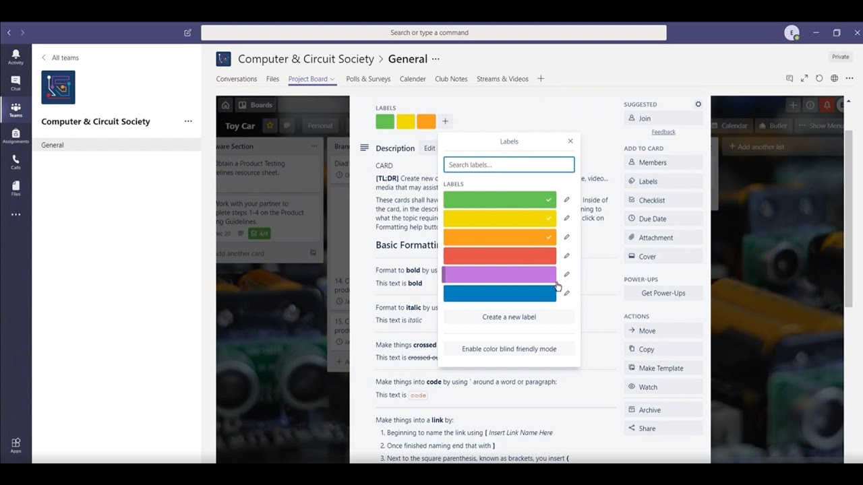Image resolution: width=863 pixels, height=485 pixels.
Task: Toggle the purple label on
Action: (x=499, y=274)
